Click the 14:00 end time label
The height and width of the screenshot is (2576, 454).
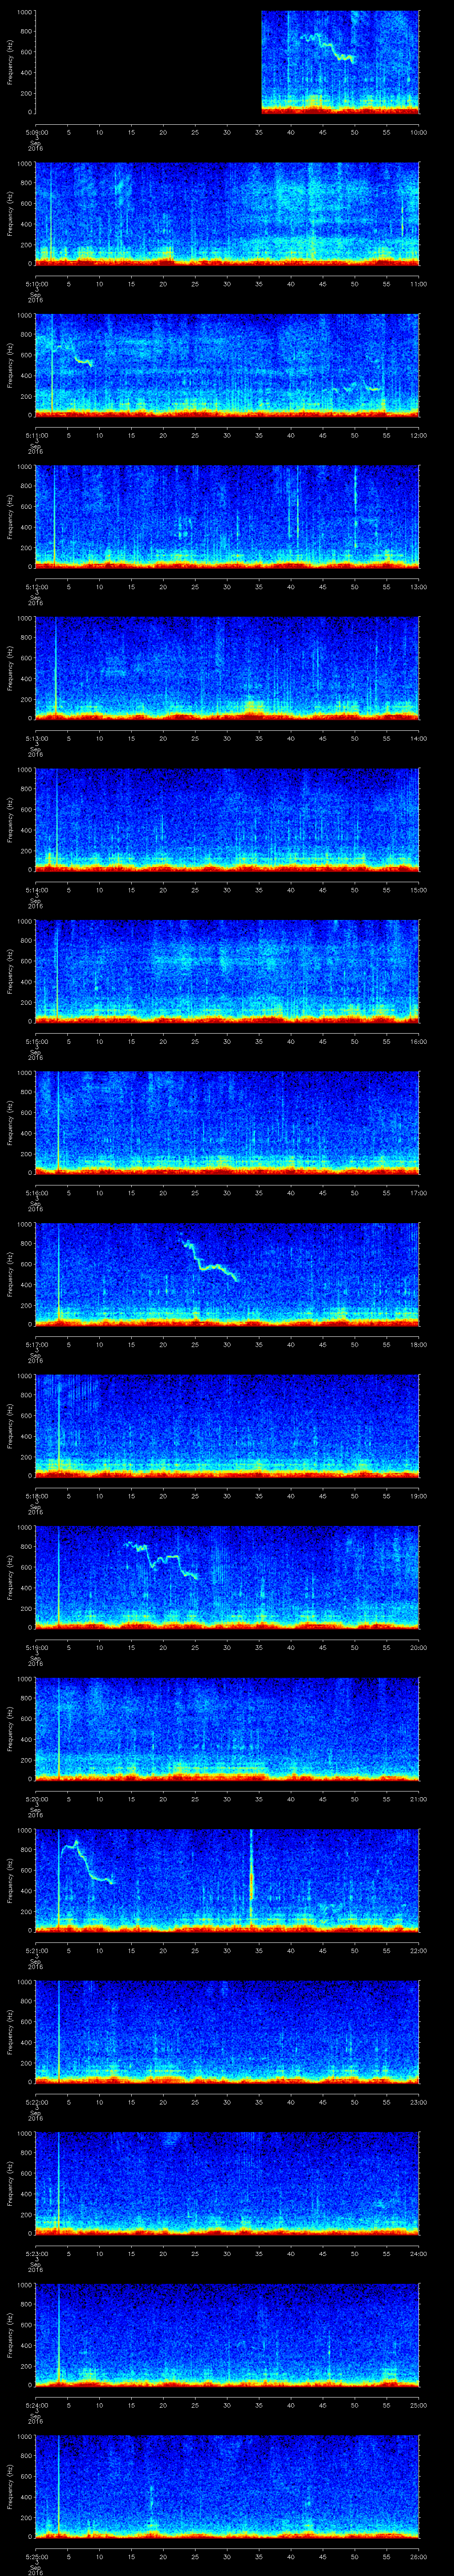tap(418, 738)
